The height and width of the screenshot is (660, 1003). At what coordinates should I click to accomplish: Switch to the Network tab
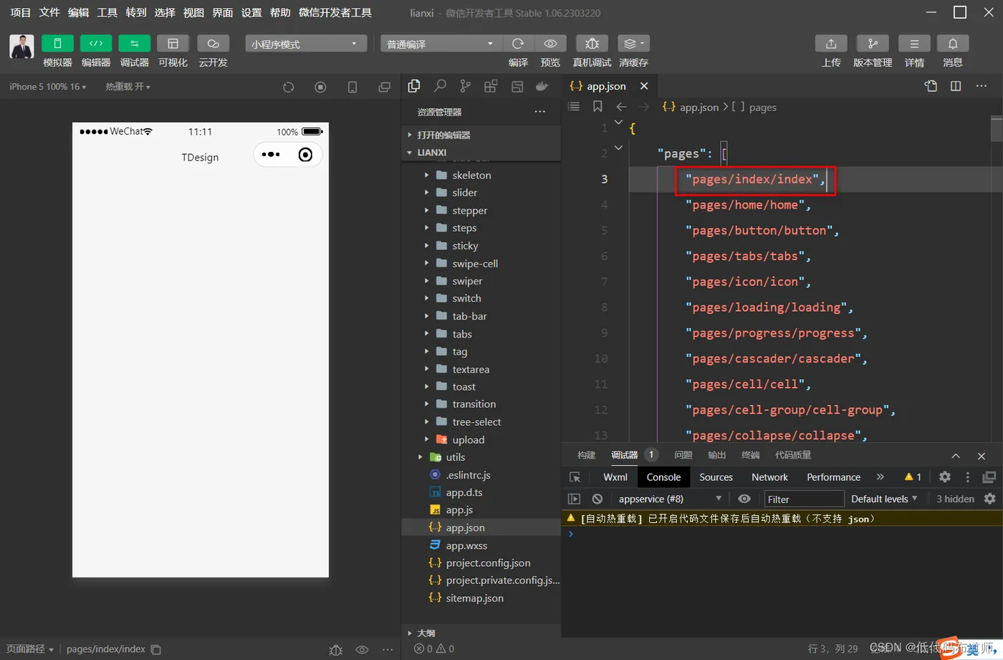(769, 477)
